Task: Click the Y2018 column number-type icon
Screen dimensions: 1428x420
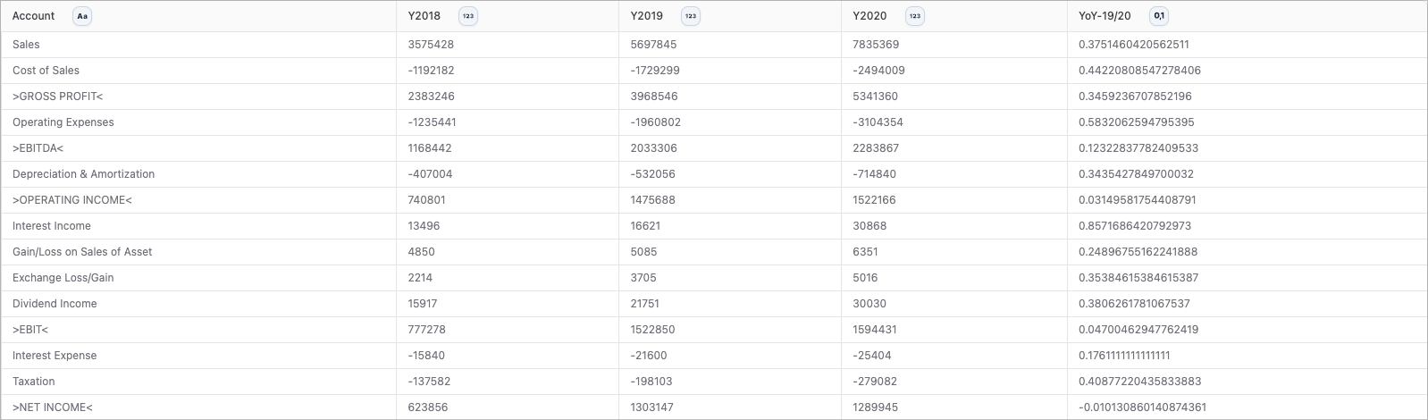Action: pos(467,16)
